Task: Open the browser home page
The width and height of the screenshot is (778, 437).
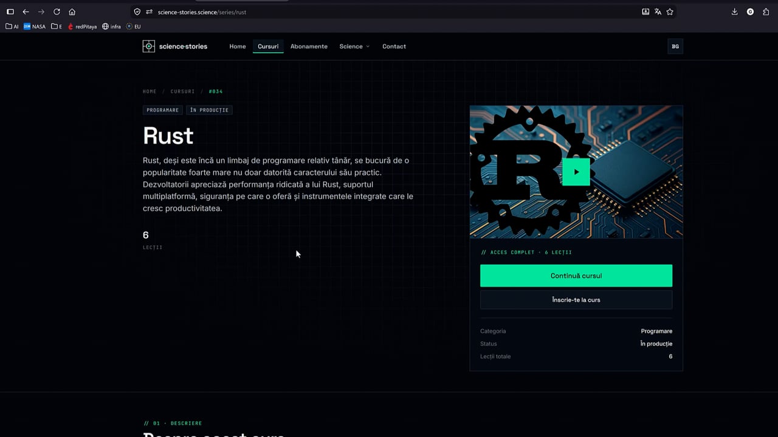Action: click(72, 12)
